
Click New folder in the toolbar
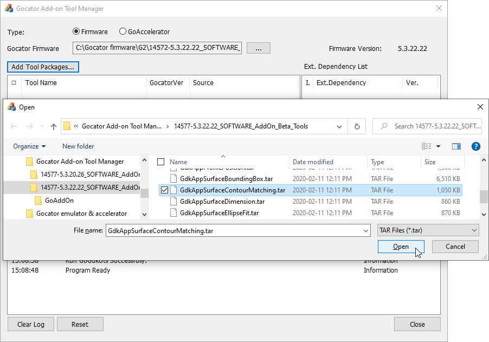coord(78,146)
